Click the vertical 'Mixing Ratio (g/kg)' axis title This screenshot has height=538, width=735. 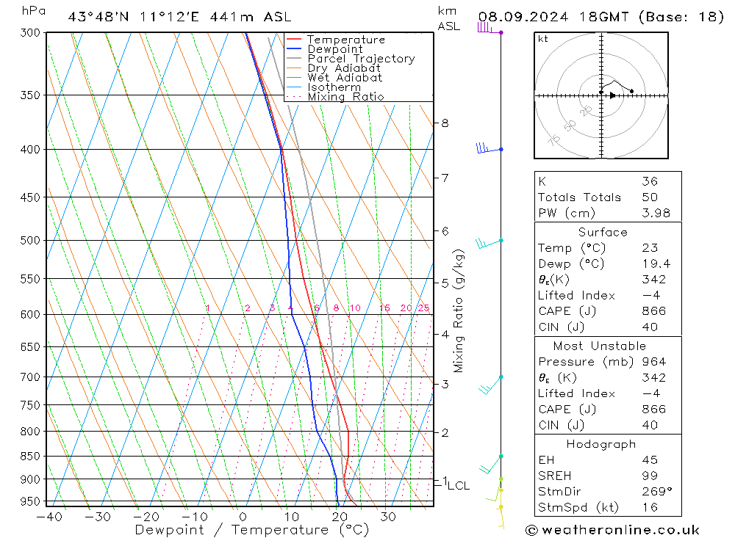point(459,311)
